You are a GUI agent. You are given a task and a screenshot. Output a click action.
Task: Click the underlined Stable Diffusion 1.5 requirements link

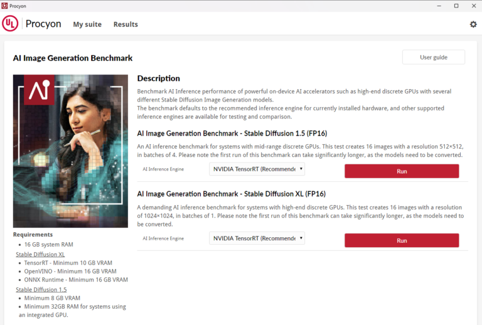(x=41, y=289)
